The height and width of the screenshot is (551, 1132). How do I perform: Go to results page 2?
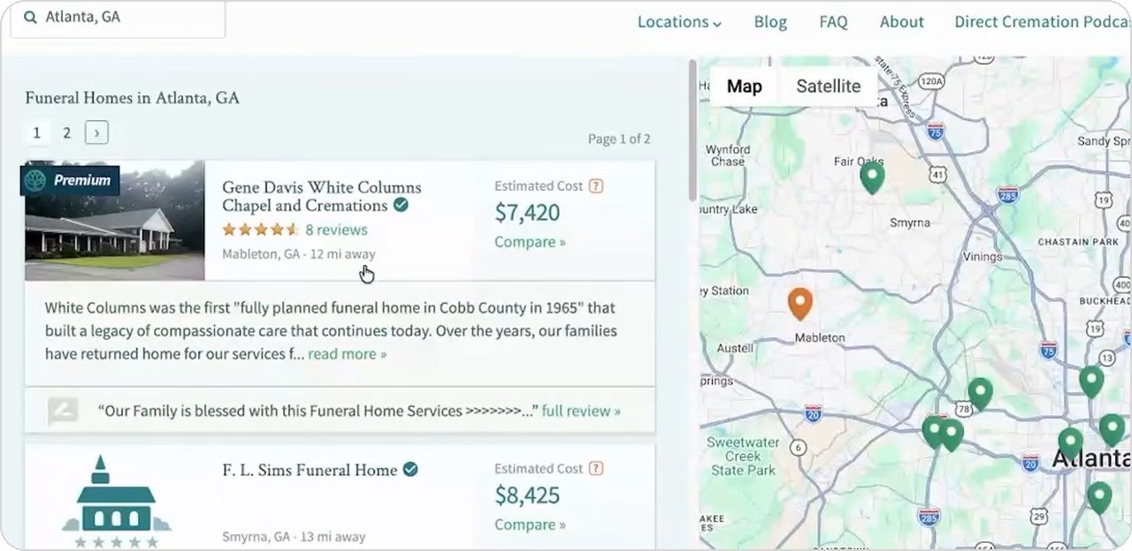point(66,132)
